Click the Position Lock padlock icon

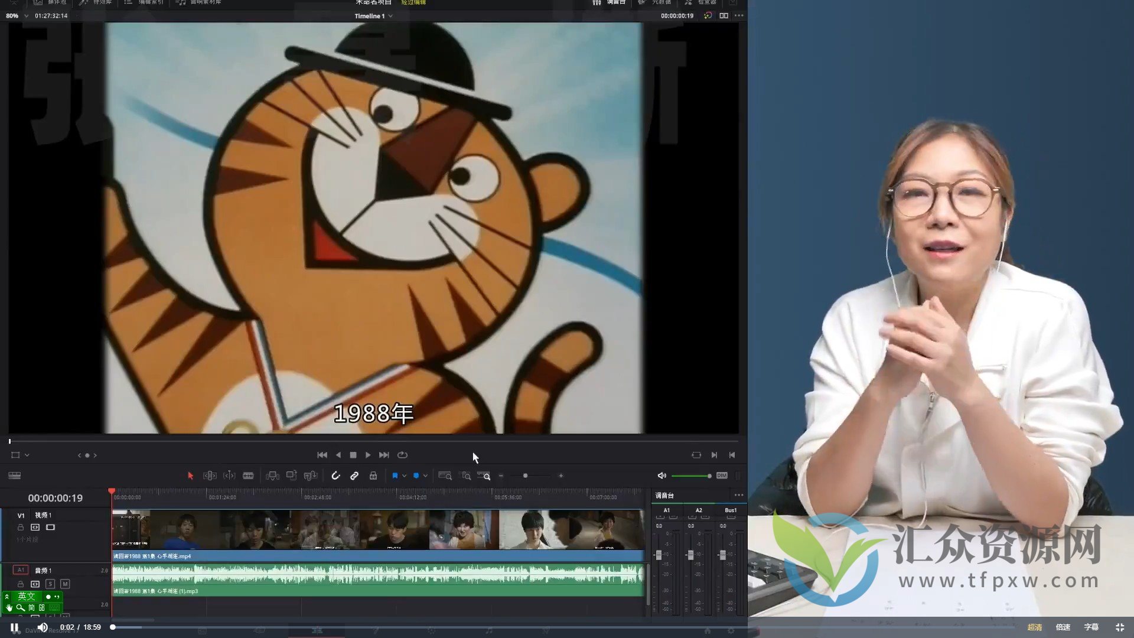[373, 476]
